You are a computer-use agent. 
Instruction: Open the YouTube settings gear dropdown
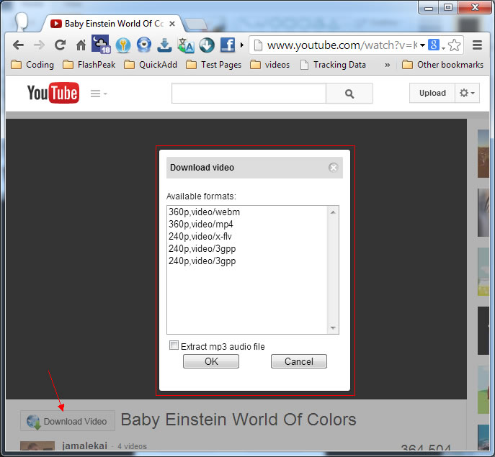[x=467, y=93]
